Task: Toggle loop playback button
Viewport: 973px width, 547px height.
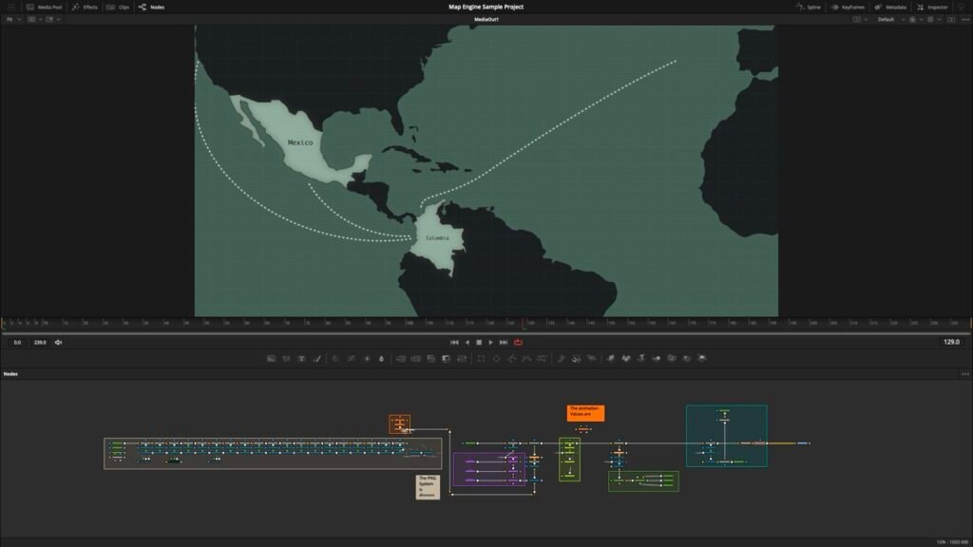Action: click(519, 342)
